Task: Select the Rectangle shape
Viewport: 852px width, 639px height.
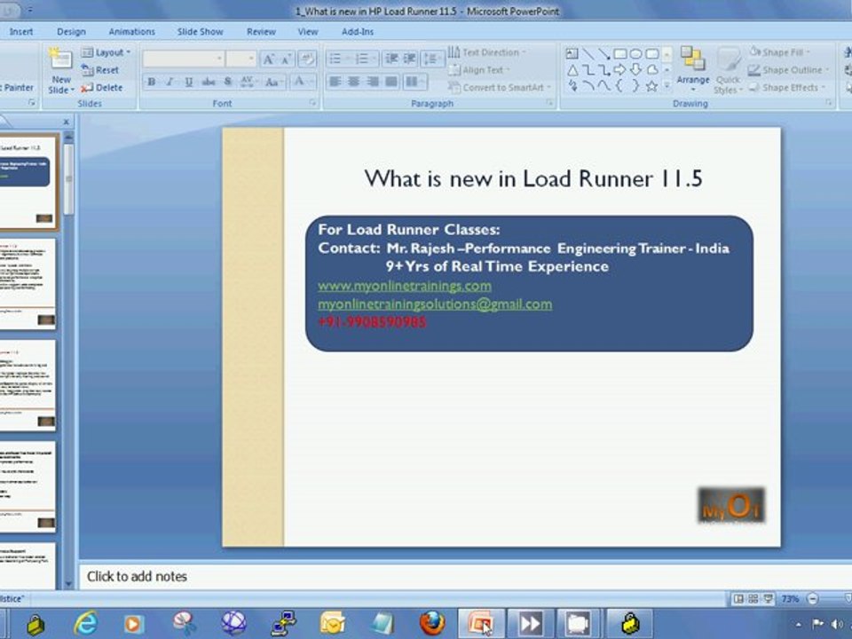Action: 620,53
